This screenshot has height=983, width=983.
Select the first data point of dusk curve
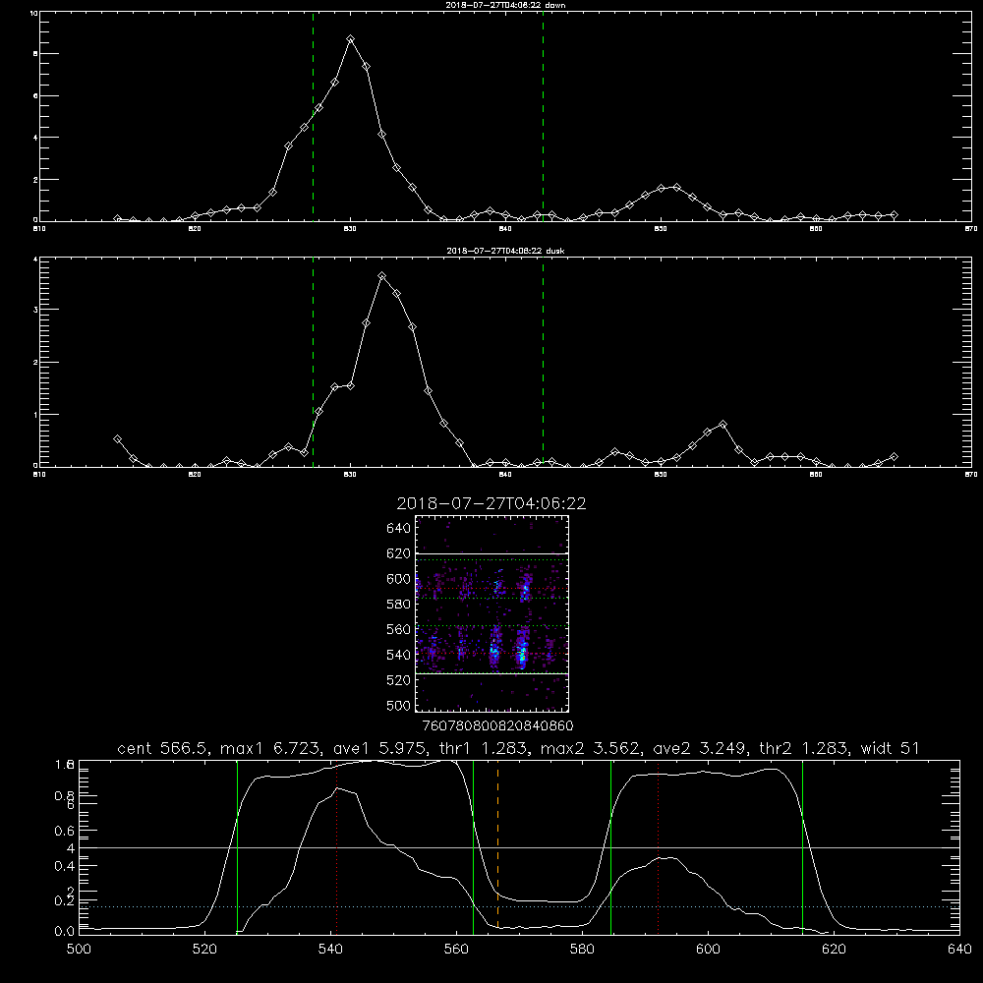click(117, 439)
